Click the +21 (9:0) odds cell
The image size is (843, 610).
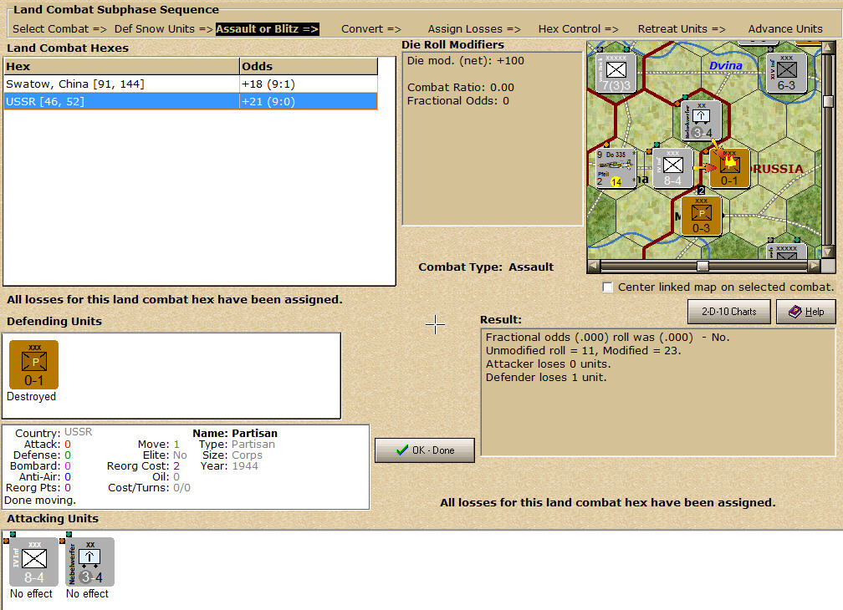pos(308,101)
